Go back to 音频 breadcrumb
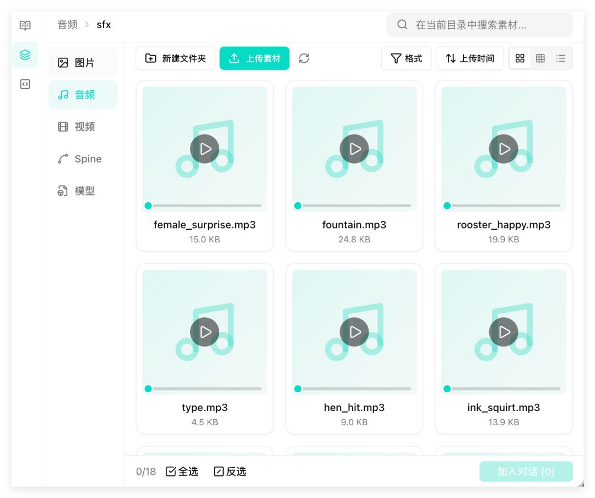This screenshot has height=498, width=595. pyautogui.click(x=67, y=25)
